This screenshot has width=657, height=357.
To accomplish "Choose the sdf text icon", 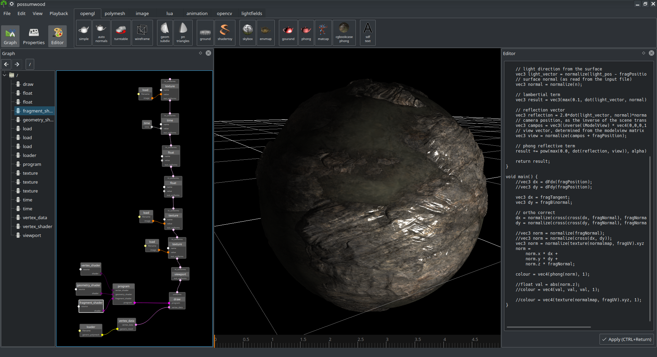I will click(x=368, y=33).
